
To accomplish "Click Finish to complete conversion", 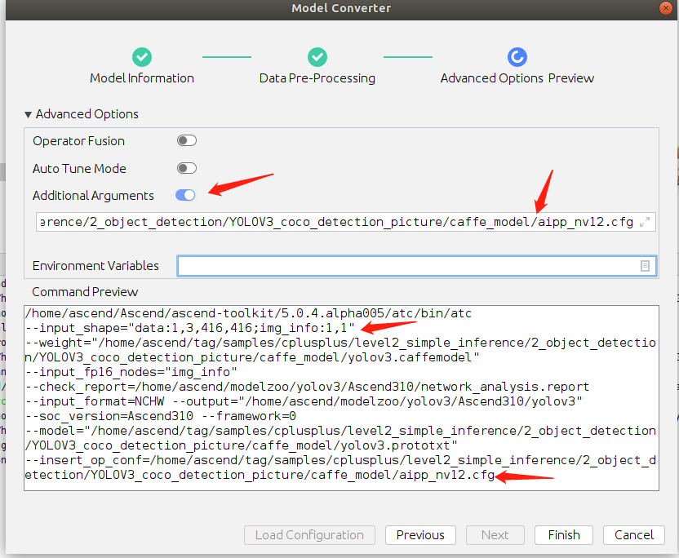I will (x=564, y=535).
